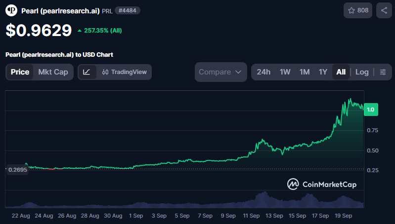Image resolution: width=395 pixels, height=224 pixels.
Task: Click the 0.50 price axis label
Action: 373,150
